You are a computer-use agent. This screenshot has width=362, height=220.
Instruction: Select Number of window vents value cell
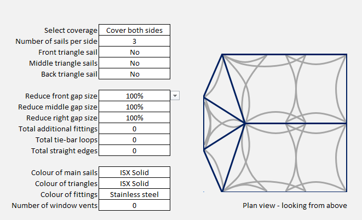click(134, 205)
